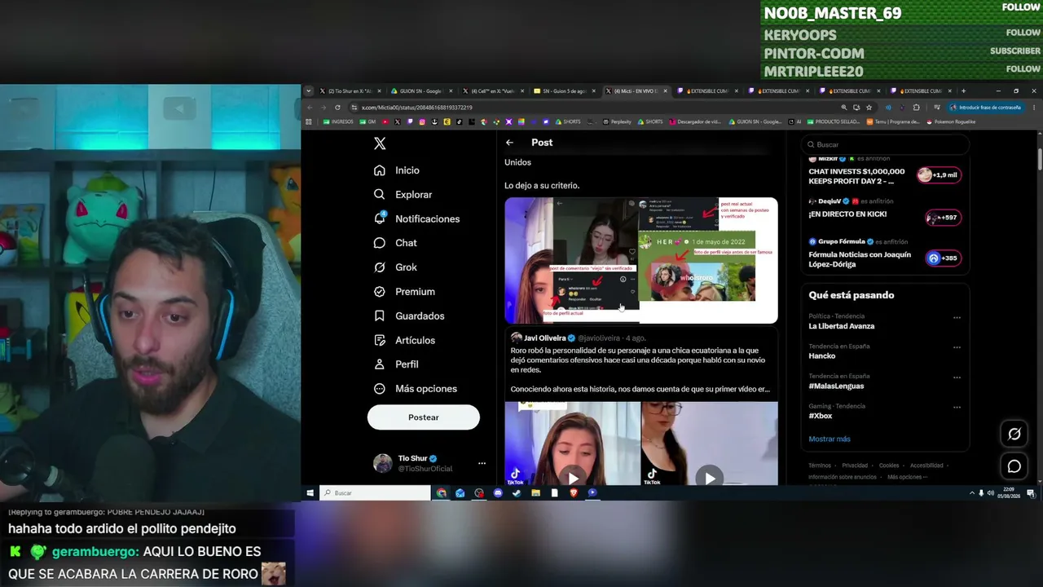1043x587 pixels.
Task: Open the Tio Shur account menu dots
Action: 482,463
